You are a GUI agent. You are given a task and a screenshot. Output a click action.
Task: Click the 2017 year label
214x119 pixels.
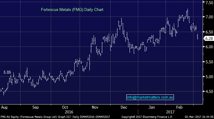pyautogui.click(x=170, y=112)
